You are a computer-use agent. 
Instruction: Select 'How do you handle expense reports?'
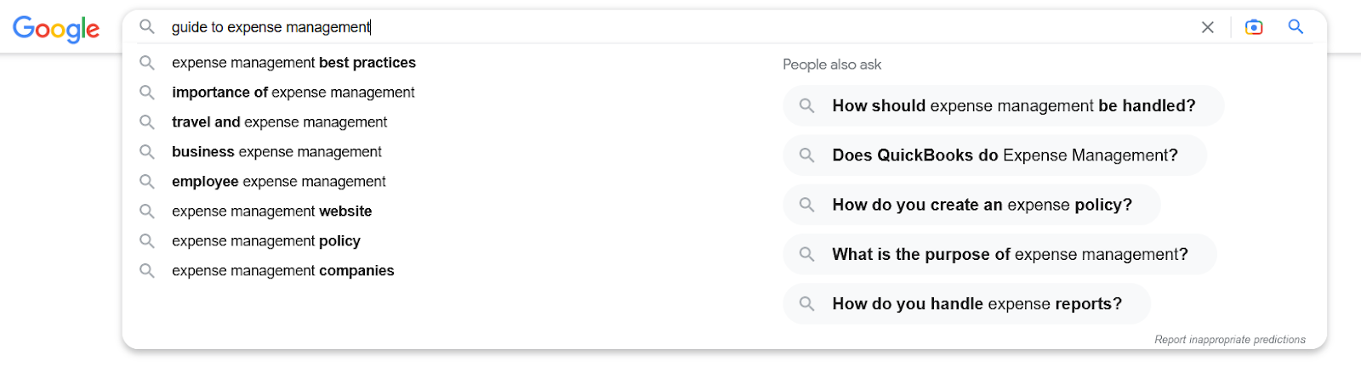pos(977,304)
